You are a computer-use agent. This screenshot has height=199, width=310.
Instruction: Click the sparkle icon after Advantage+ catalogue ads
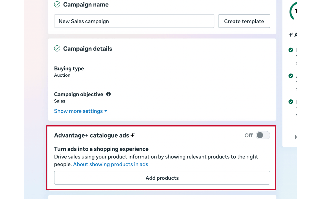click(x=133, y=135)
